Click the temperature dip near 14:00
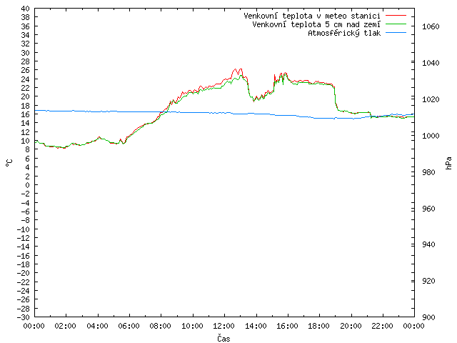This screenshot has height=343, width=457. pos(254,100)
